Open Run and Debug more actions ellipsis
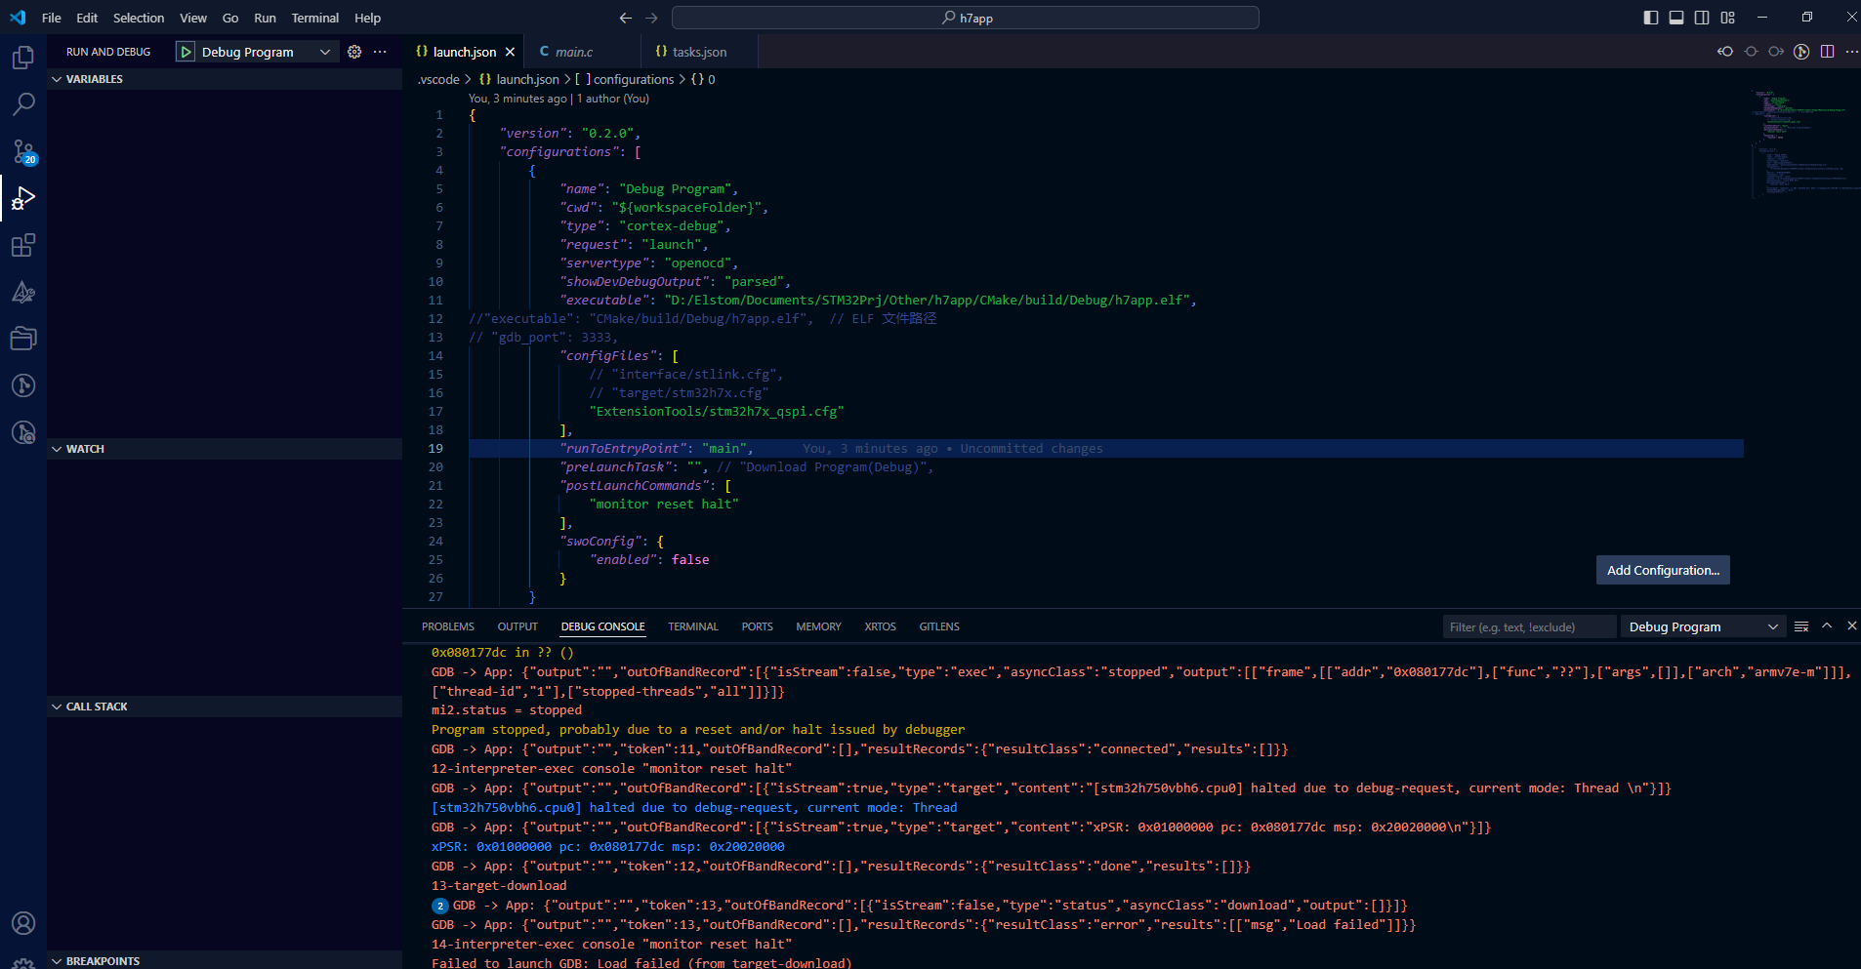 (380, 52)
